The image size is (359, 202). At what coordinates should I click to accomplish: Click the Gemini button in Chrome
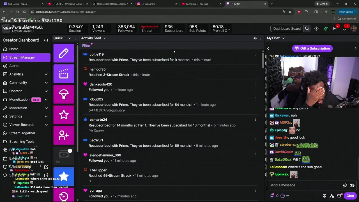coord(322,4)
